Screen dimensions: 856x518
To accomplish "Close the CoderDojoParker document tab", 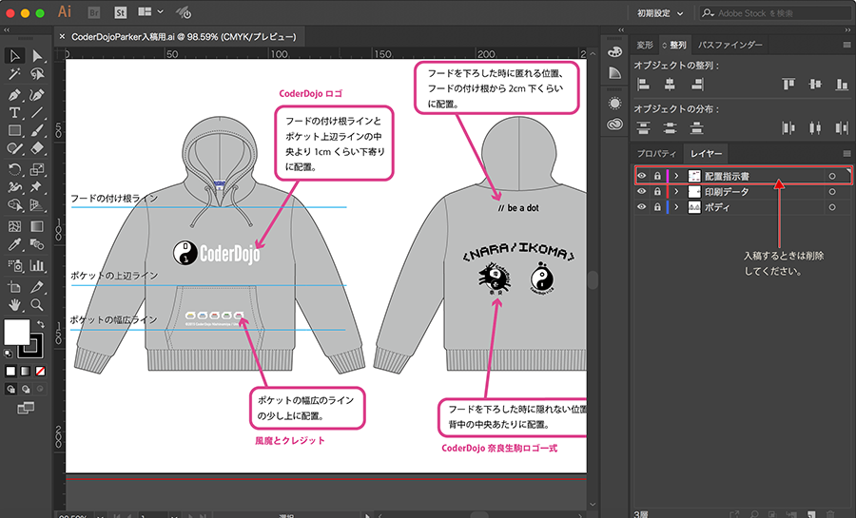I will pos(63,36).
